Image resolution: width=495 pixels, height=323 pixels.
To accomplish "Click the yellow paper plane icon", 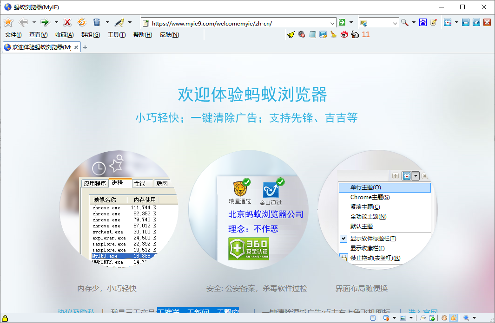I will (291, 34).
